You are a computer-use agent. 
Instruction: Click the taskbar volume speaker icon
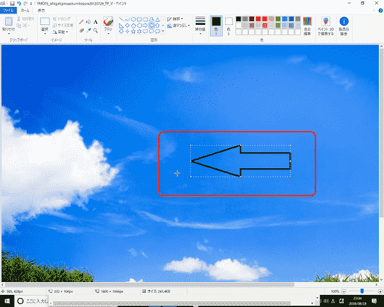click(x=326, y=301)
